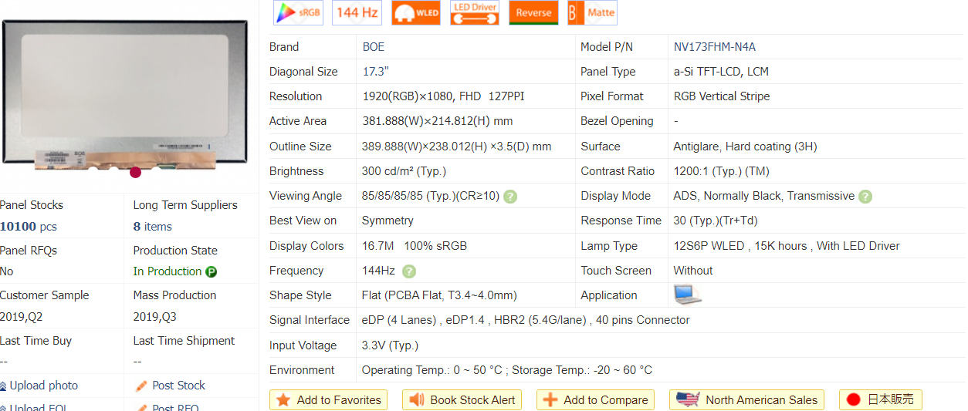Click the laptop Application icon
The image size is (968, 411).
[x=687, y=295]
